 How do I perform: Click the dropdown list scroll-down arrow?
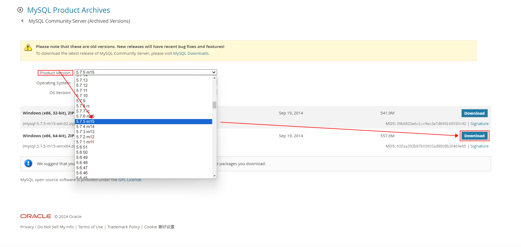214,176
